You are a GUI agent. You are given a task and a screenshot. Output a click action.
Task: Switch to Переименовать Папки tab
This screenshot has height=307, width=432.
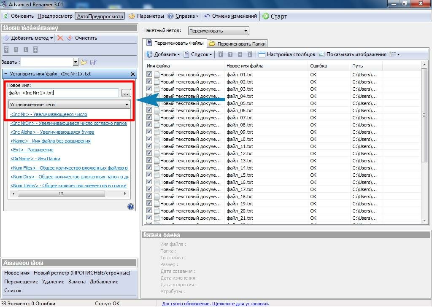tap(238, 43)
